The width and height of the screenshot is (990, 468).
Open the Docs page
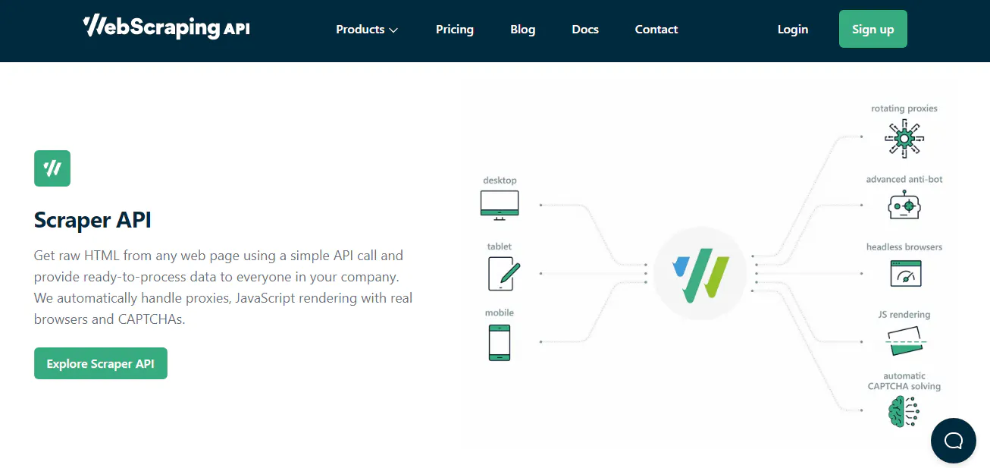584,29
